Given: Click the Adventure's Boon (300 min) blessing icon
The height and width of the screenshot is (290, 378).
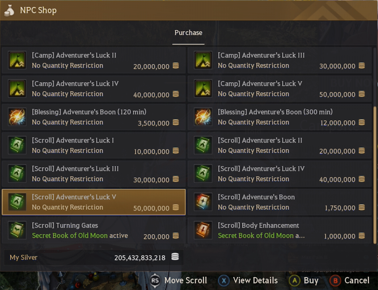Looking at the screenshot, I should (x=203, y=117).
